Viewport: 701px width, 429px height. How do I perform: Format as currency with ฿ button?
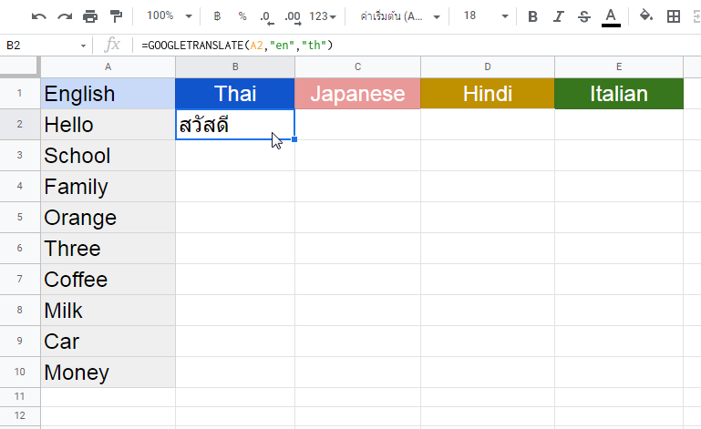[217, 16]
